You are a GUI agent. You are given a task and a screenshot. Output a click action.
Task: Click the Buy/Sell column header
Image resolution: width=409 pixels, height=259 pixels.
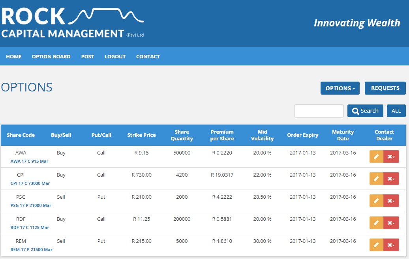61,135
